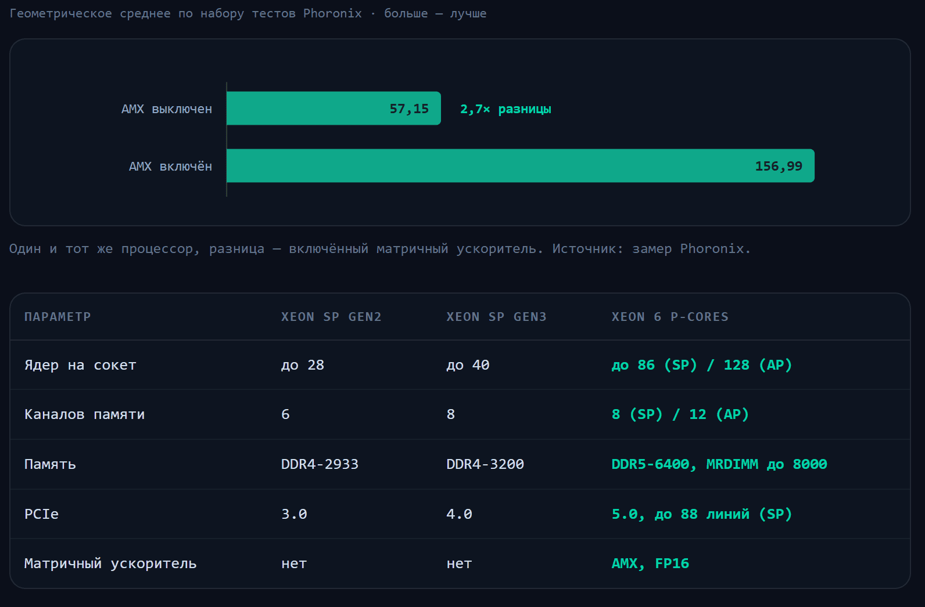Click the XEON SP GEN2 column header
The height and width of the screenshot is (607, 925).
331,317
